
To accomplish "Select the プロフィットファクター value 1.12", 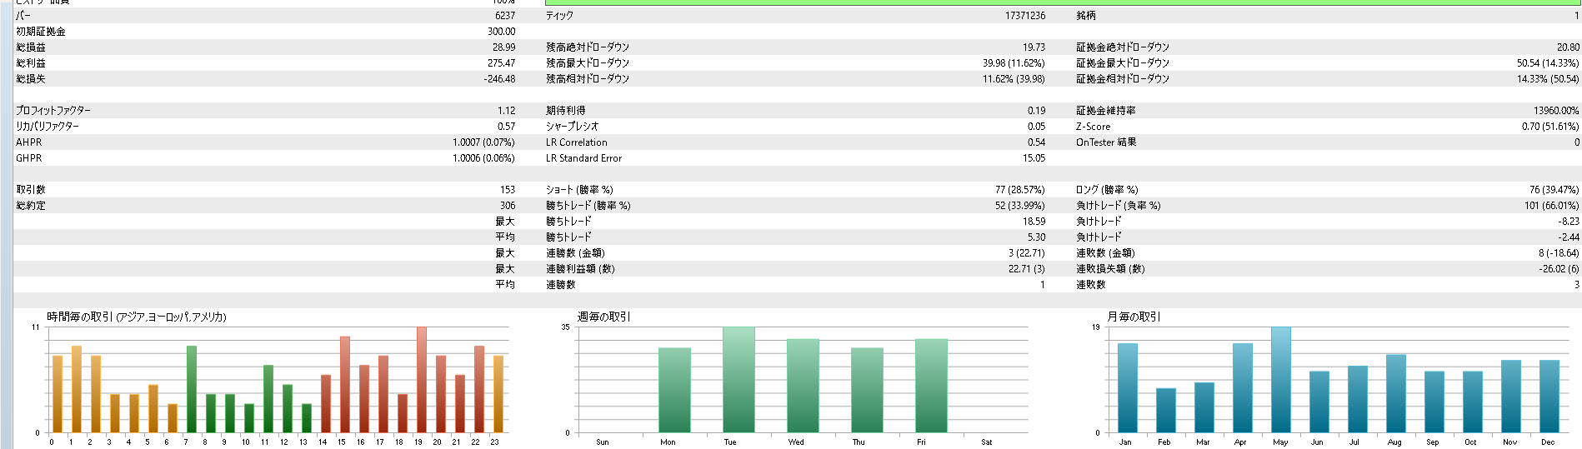I will pos(507,111).
